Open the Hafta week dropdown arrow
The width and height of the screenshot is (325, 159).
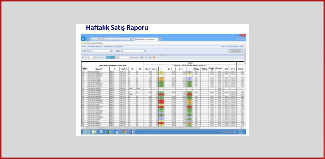[111, 51]
